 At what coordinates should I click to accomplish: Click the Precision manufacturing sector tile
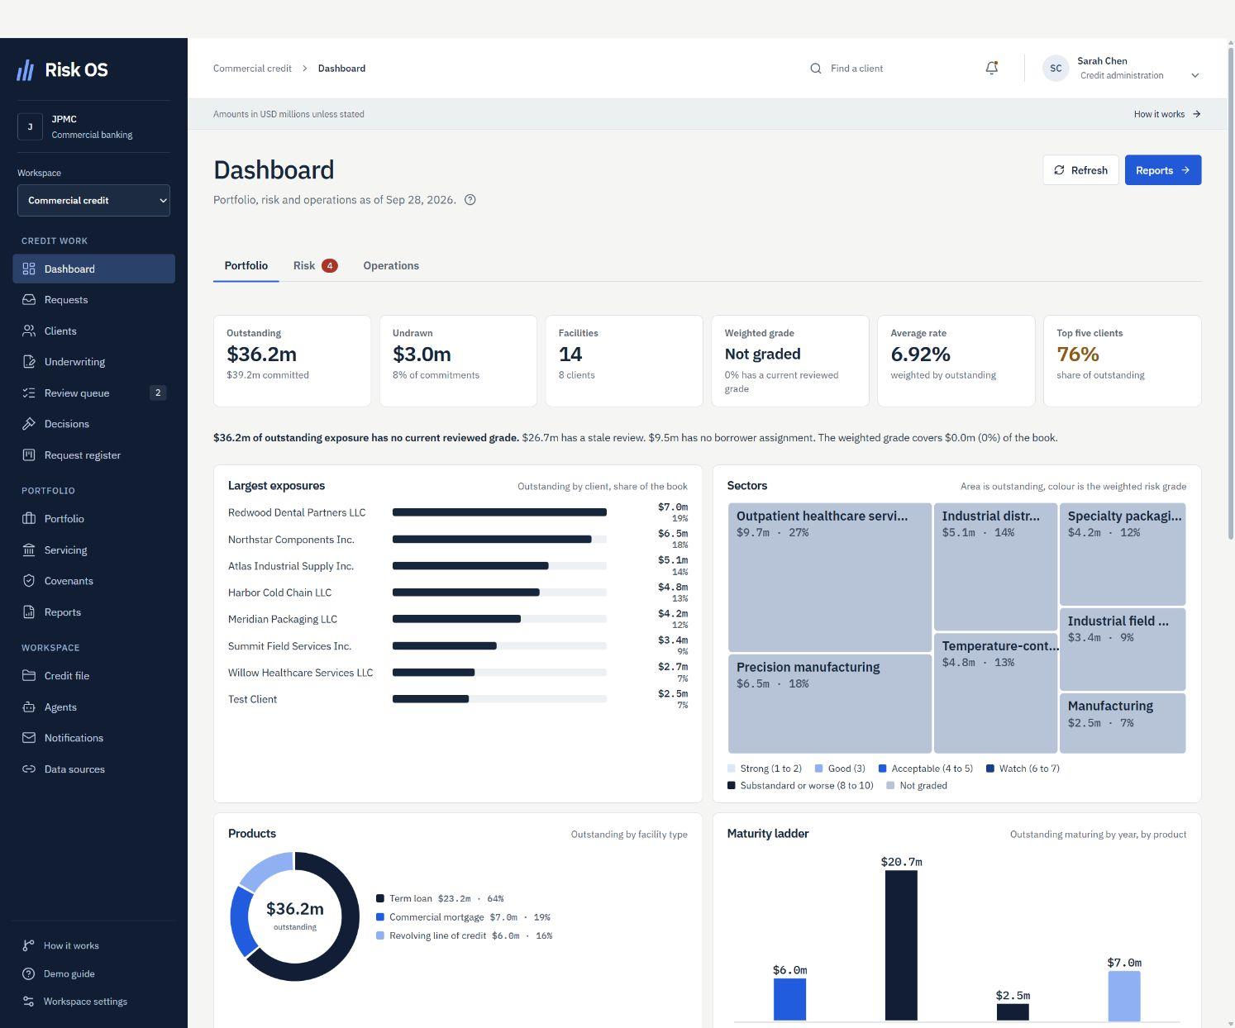pyautogui.click(x=830, y=704)
